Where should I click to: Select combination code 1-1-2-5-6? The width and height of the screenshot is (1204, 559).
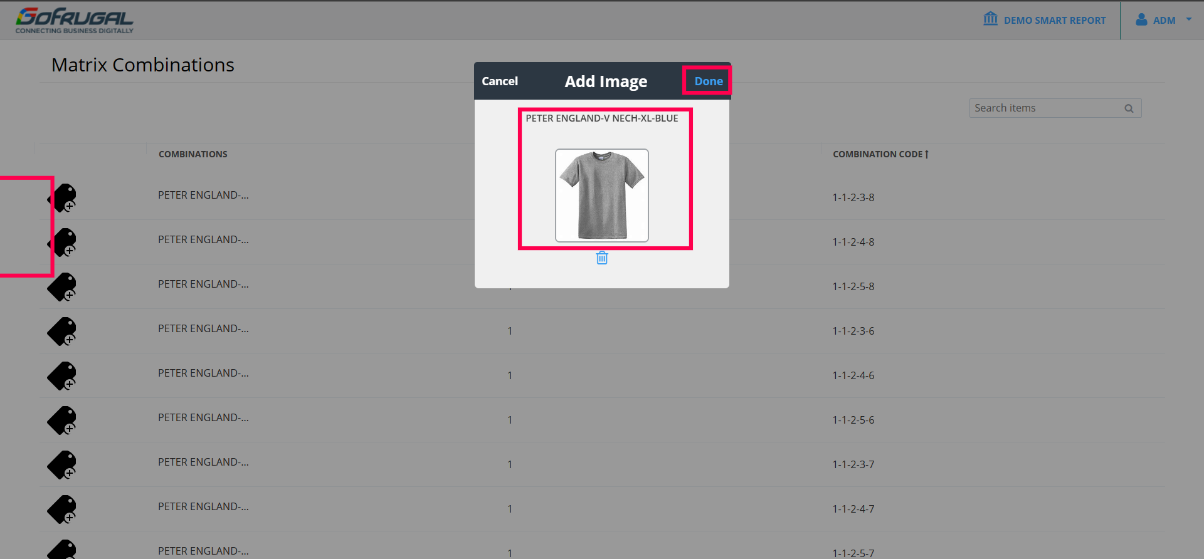853,420
